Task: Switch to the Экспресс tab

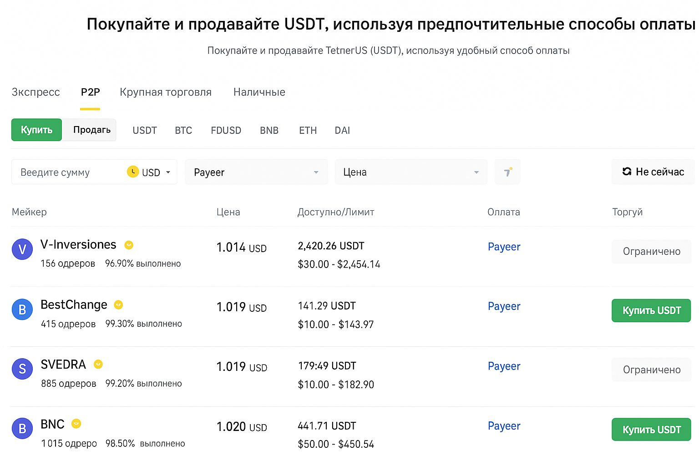Action: point(35,92)
